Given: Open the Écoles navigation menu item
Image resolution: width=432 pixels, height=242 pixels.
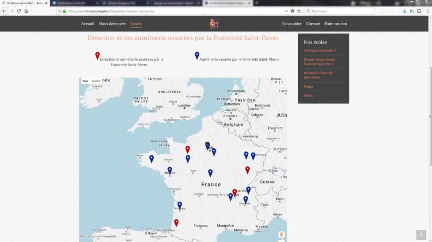Looking at the screenshot, I should point(136,24).
